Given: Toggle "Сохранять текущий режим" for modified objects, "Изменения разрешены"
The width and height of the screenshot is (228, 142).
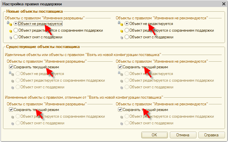Looking at the screenshot, I should (x=11, y=110).
